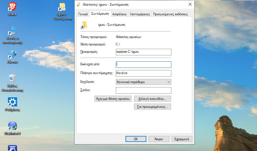257x151 pixels.
Task: Click the Αλλαγή εικονιδίου... button
Action: [x=153, y=99]
